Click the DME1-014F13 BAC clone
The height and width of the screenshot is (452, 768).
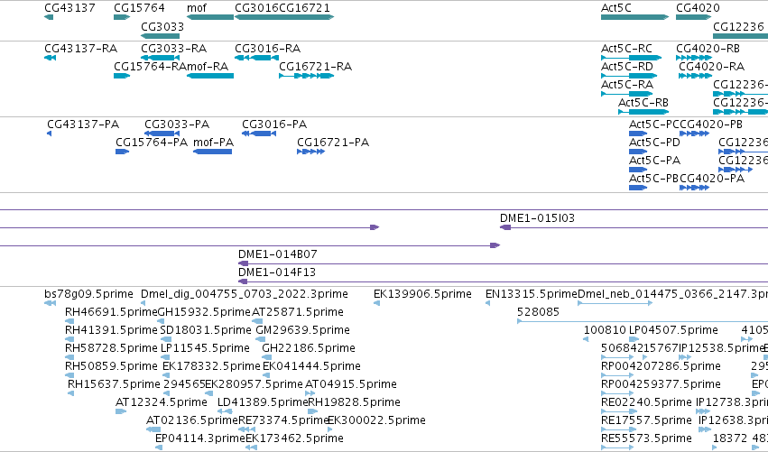tap(503, 281)
